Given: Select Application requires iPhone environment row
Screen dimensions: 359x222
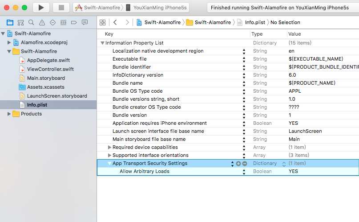Looking at the screenshot, I should coord(228,123).
